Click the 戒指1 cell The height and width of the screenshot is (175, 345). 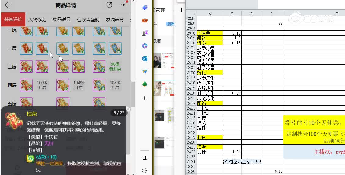tap(210, 108)
